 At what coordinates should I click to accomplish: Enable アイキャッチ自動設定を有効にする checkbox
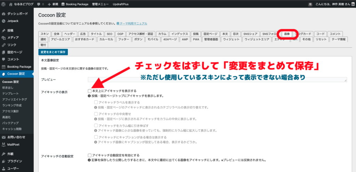click(x=89, y=155)
